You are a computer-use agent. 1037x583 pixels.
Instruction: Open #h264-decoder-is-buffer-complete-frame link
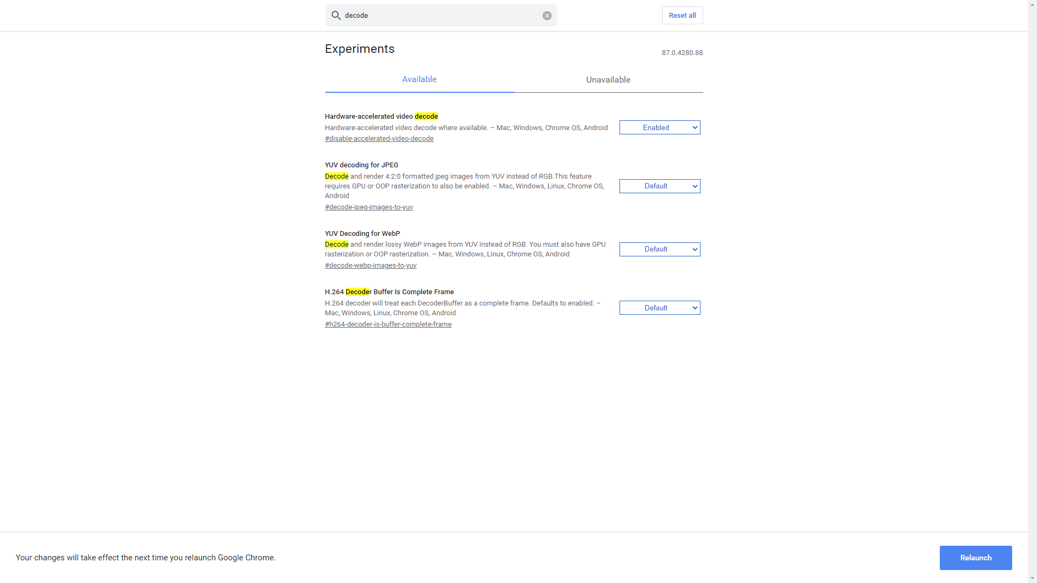[x=388, y=324]
